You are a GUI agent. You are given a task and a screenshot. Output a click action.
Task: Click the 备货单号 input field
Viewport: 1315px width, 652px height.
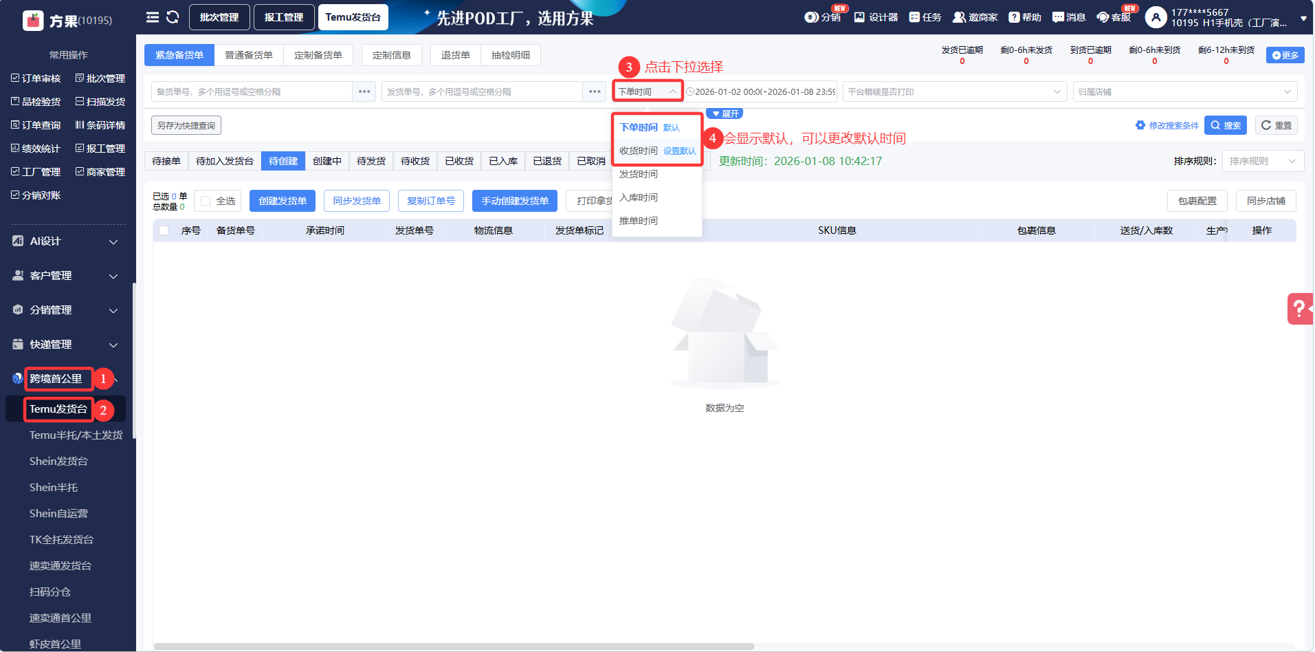tap(252, 91)
